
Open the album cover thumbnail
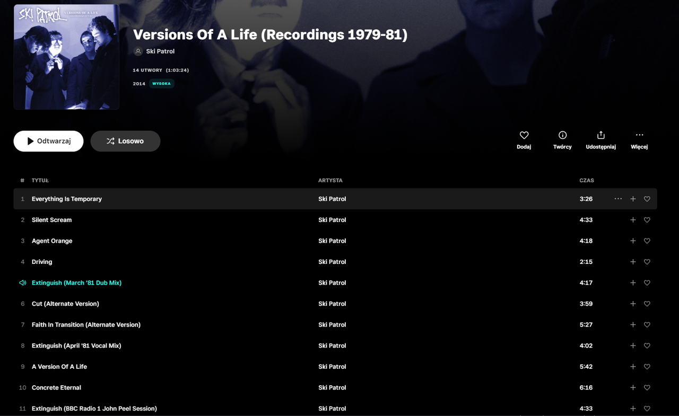66,57
